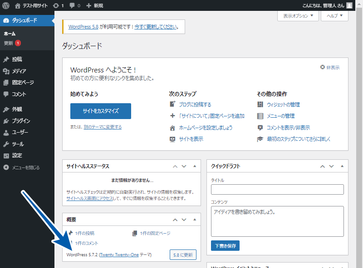The width and height of the screenshot is (363, 268).
Task: Click the 設定 icon in sidebar
Action: point(6,155)
